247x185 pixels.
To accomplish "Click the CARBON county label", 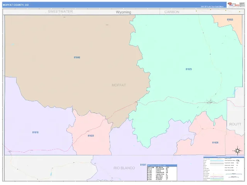I will click(x=172, y=12).
